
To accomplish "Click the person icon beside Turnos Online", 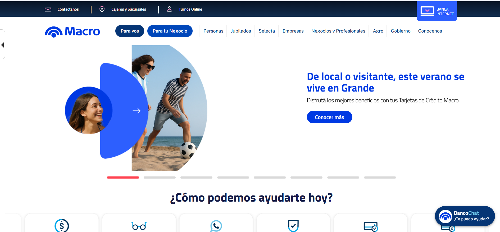I will pyautogui.click(x=170, y=9).
